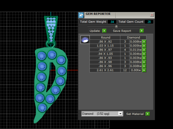The image size is (173, 129).
Task: Click the 0.011tw weight value
Action: pyautogui.click(x=136, y=50)
